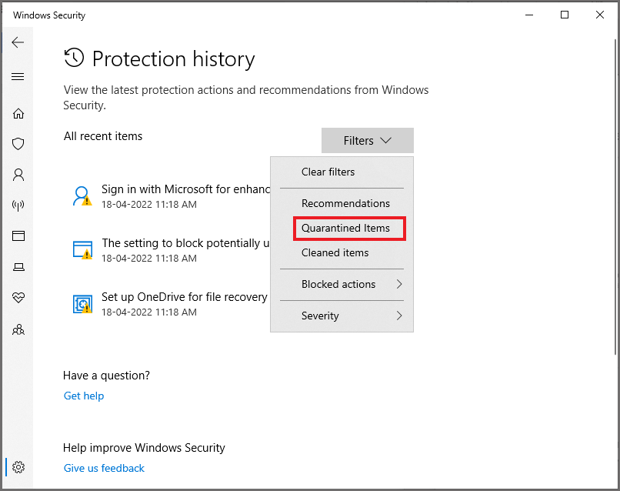
Task: Collapse the Filters dropdown
Action: tap(368, 141)
